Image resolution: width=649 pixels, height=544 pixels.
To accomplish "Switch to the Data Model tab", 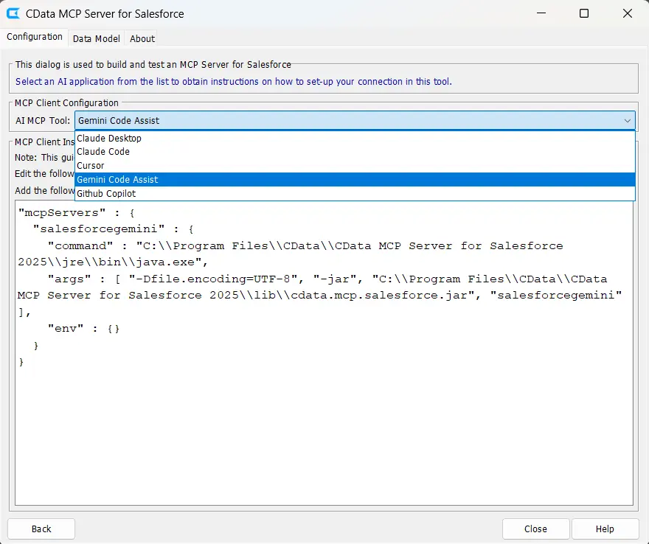I will [96, 38].
